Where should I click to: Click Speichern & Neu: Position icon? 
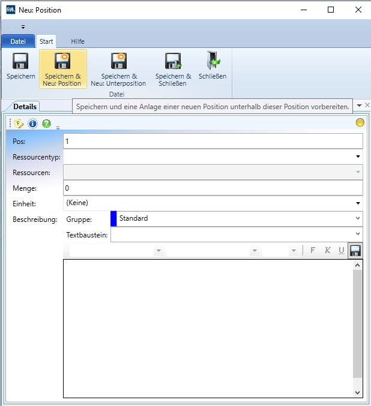(x=62, y=62)
